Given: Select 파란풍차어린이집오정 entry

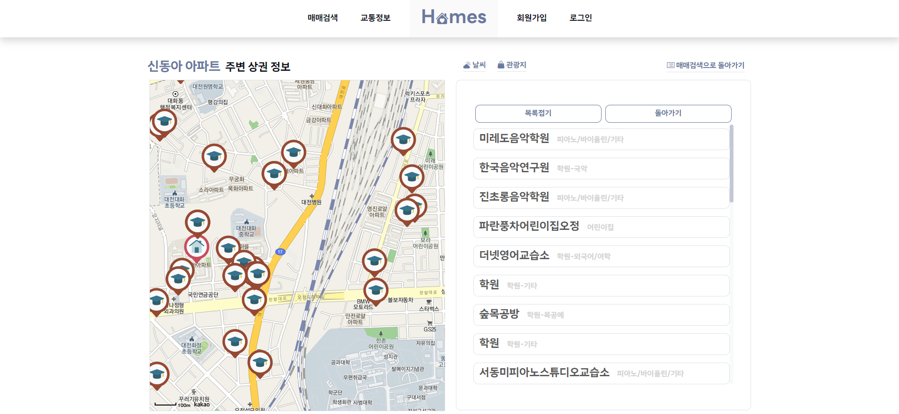Looking at the screenshot, I should click(601, 227).
